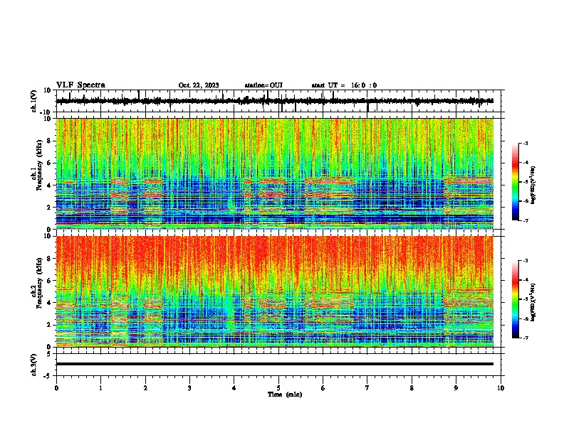Click inside the ch.1 spectrogram panel

click(275, 173)
